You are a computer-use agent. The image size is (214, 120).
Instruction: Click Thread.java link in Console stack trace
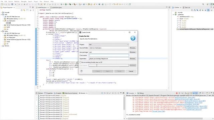pos(158,111)
